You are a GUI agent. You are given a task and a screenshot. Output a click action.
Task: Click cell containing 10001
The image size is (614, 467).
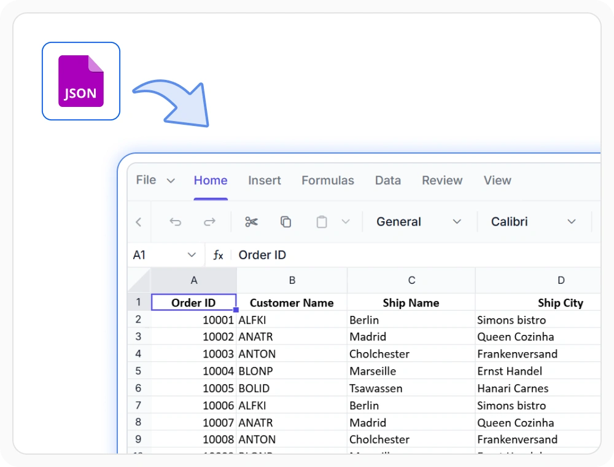(x=194, y=320)
